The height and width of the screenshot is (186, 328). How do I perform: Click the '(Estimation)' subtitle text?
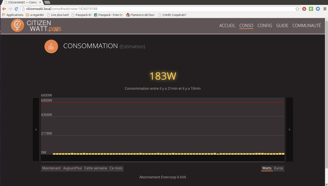132,47
